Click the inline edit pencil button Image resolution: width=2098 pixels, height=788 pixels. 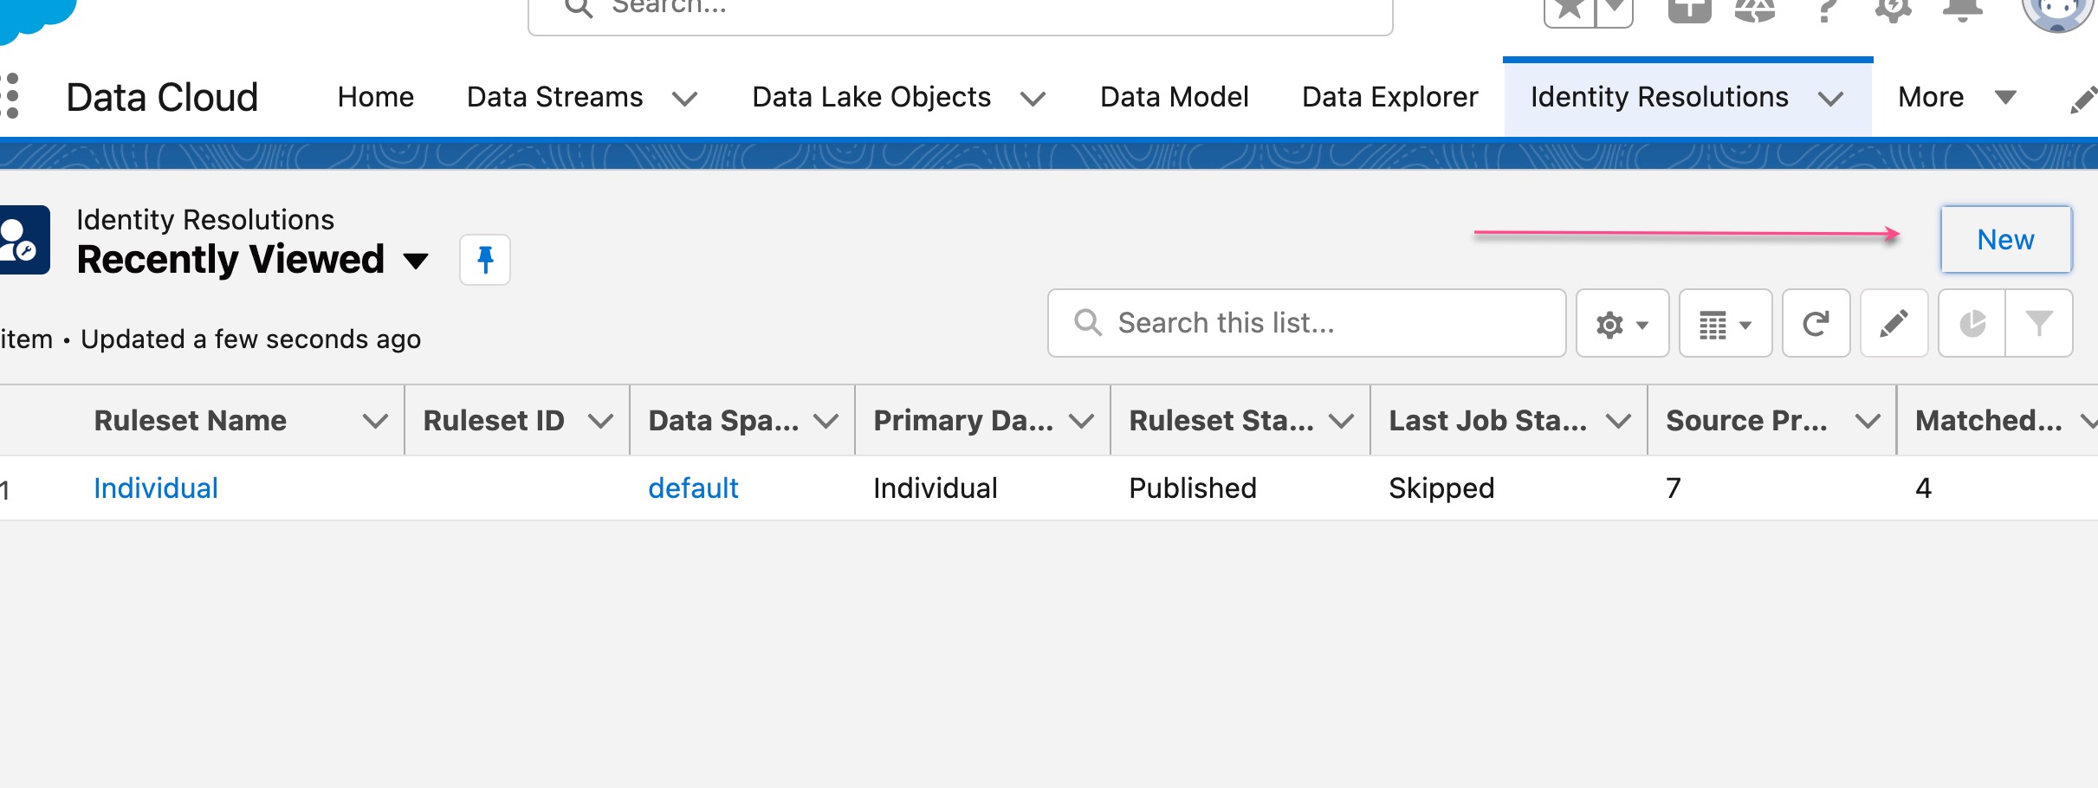1894,324
